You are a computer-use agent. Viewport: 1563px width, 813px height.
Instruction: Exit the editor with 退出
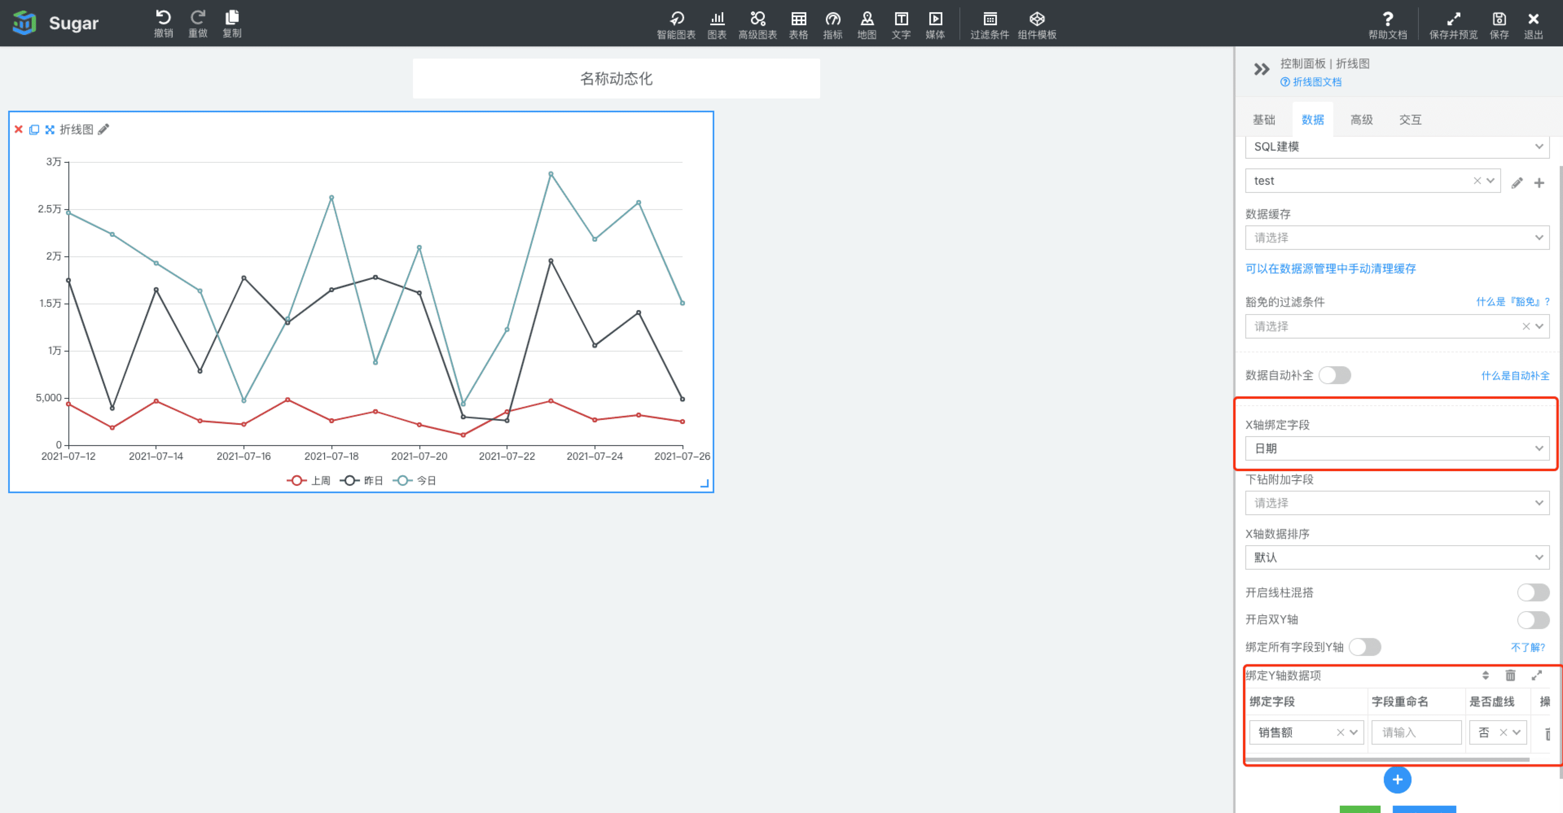1533,26
